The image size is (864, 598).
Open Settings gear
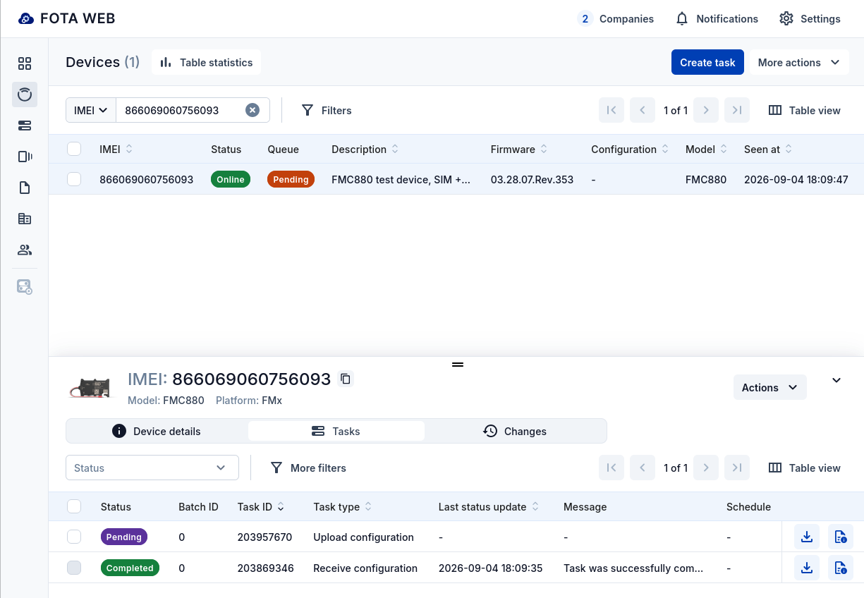click(810, 19)
